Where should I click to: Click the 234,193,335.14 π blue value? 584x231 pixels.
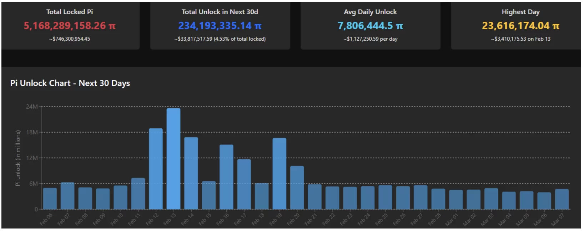(220, 26)
